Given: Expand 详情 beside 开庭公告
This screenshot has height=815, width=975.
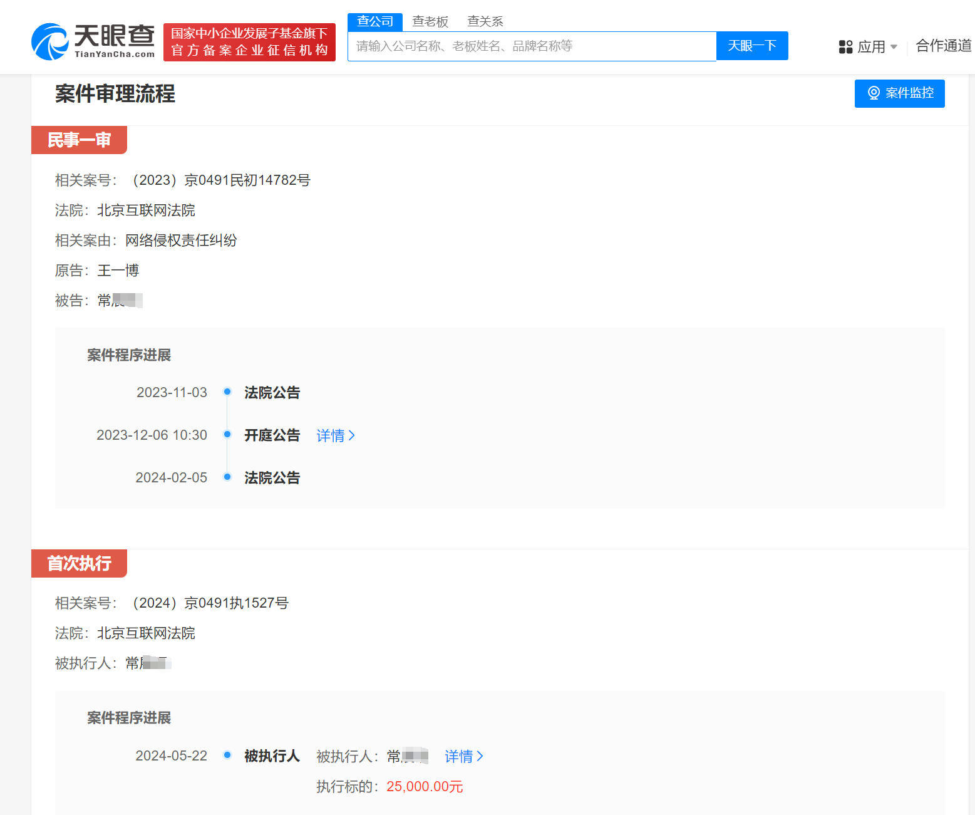Looking at the screenshot, I should [x=335, y=435].
